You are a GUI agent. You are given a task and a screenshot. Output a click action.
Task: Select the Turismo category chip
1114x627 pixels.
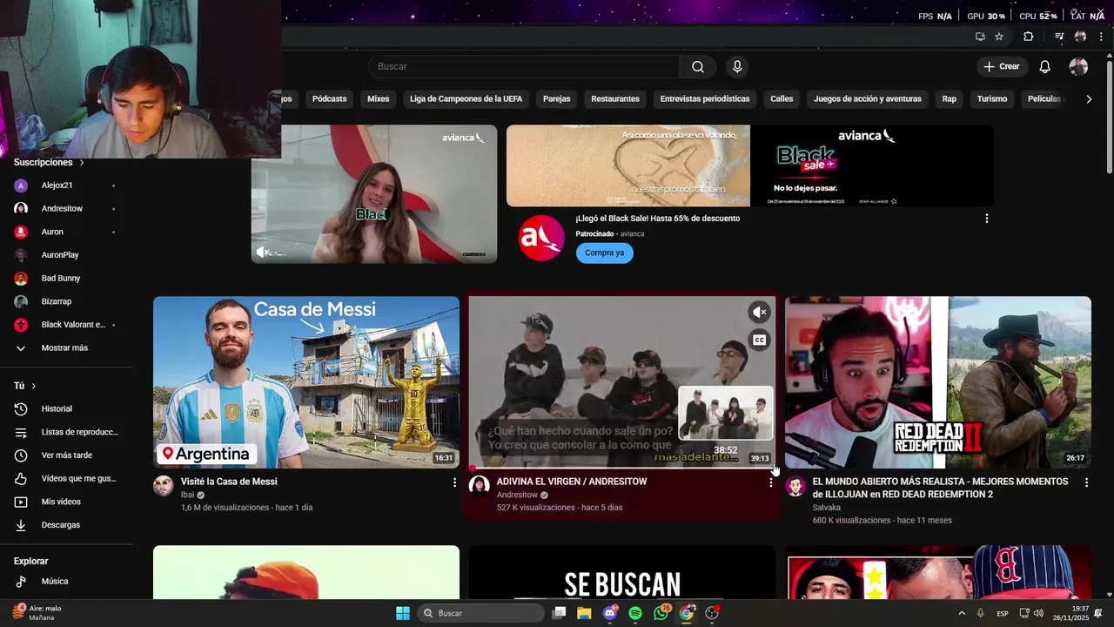pyautogui.click(x=992, y=99)
